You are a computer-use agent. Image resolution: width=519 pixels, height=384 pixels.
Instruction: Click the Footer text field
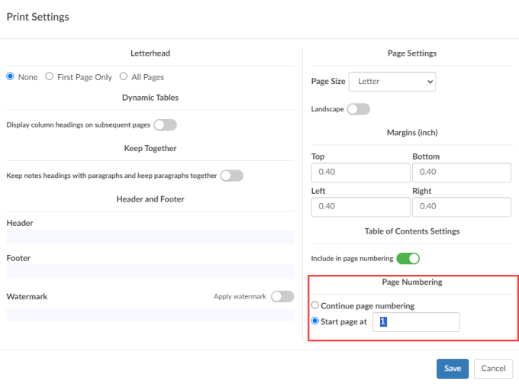[150, 272]
